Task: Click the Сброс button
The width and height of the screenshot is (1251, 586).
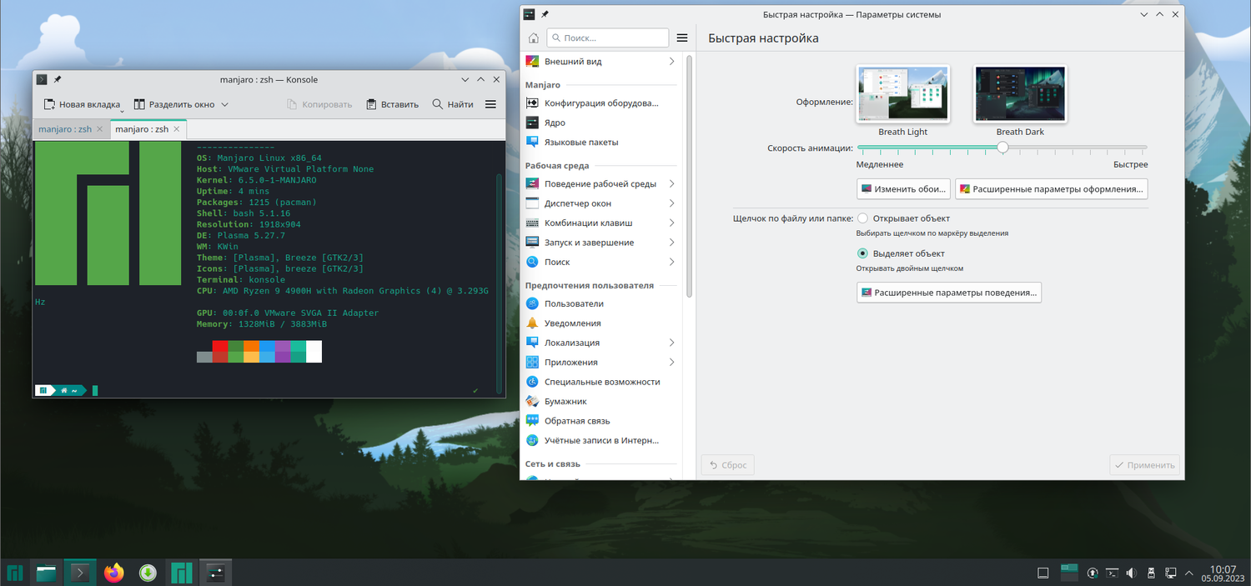Action: pyautogui.click(x=727, y=465)
